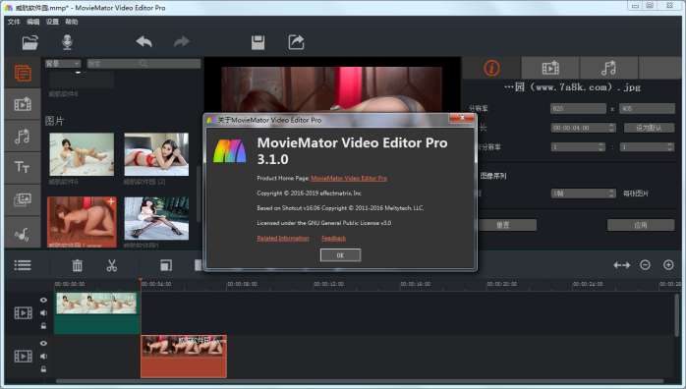
Task: Hide the upper video track with eye icon
Action: [43, 300]
